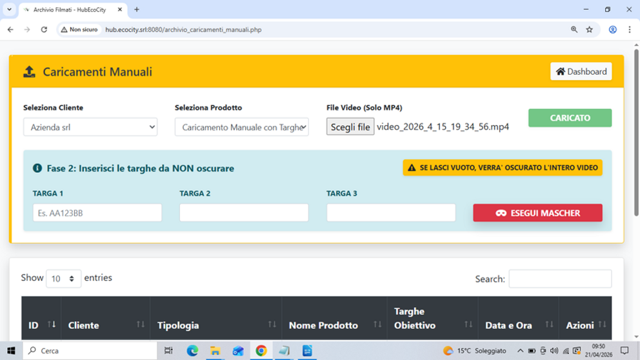Focus the TARGA 3 input field

391,213
